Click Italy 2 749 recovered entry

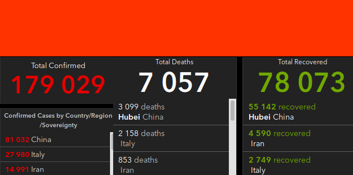click(x=298, y=164)
